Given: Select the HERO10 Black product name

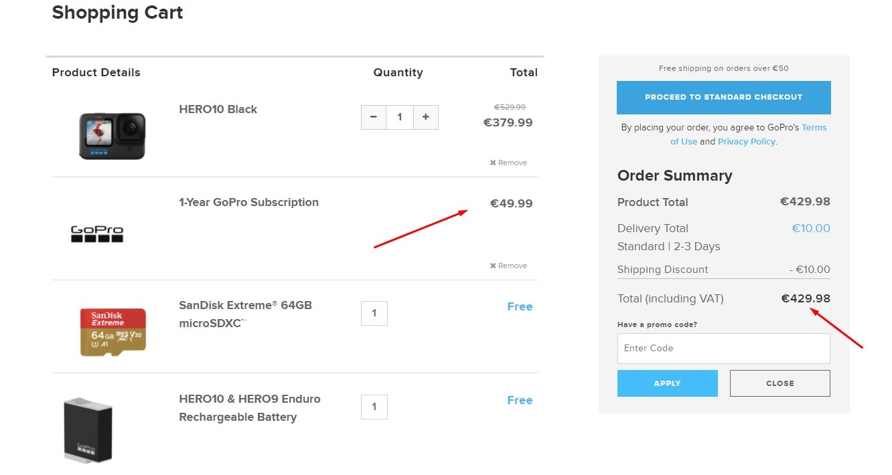Looking at the screenshot, I should (218, 109).
